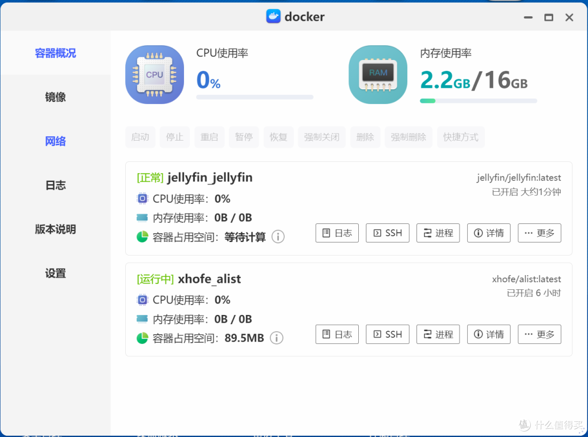588x437 pixels.
Task: Open the 版本说明 release notes tab
Action: coord(56,229)
